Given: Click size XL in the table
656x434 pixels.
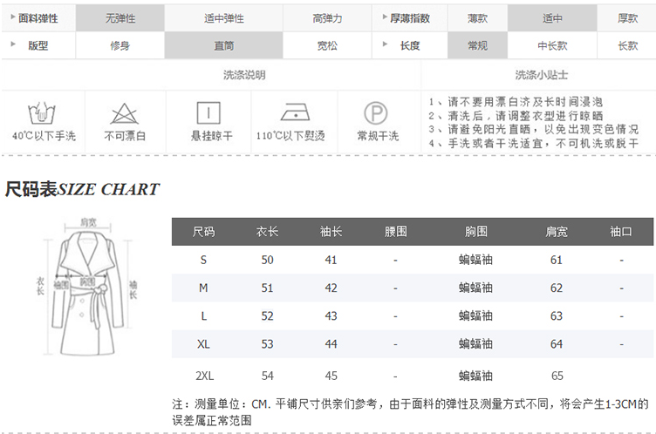Looking at the screenshot, I should [203, 344].
